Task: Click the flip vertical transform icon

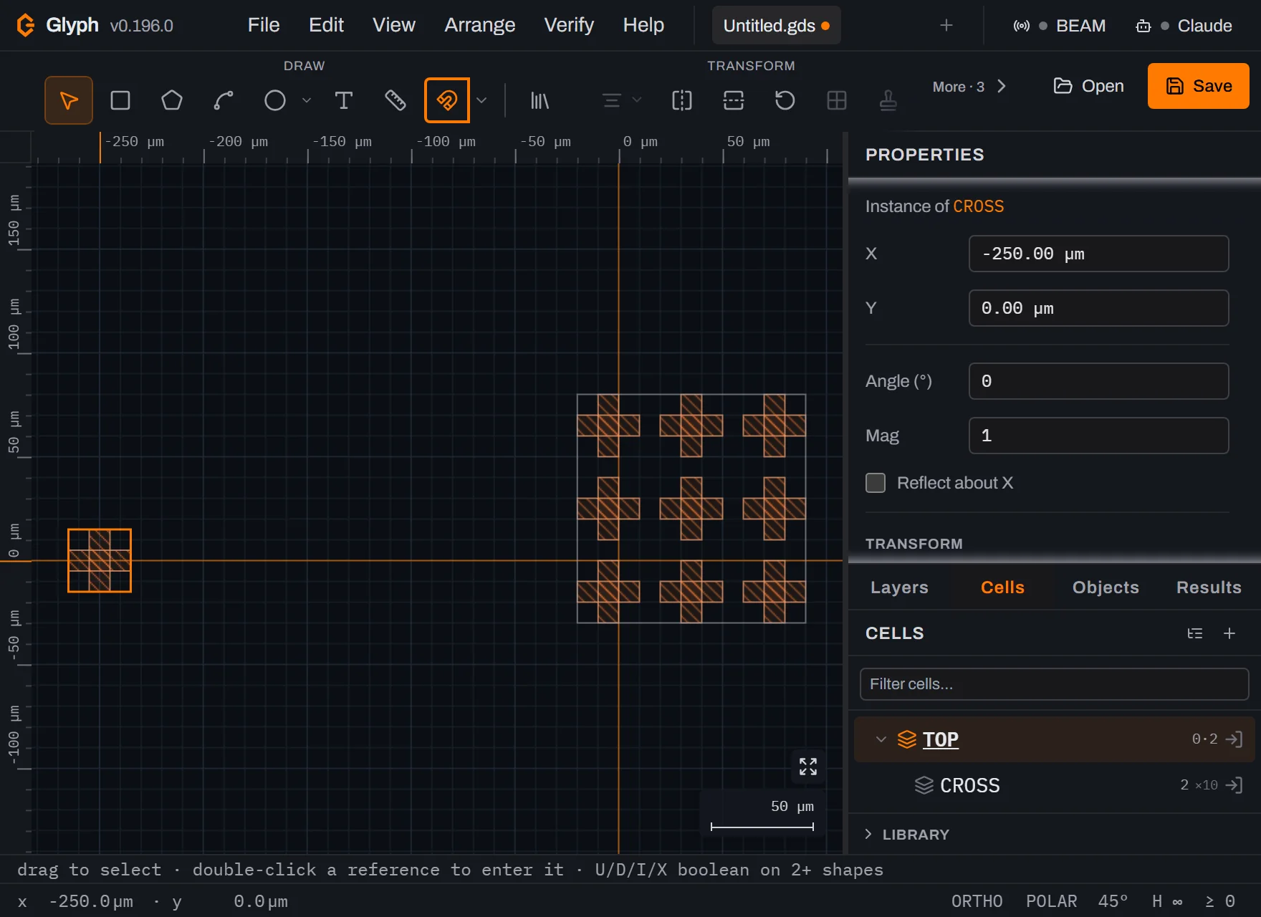Action: click(x=734, y=100)
